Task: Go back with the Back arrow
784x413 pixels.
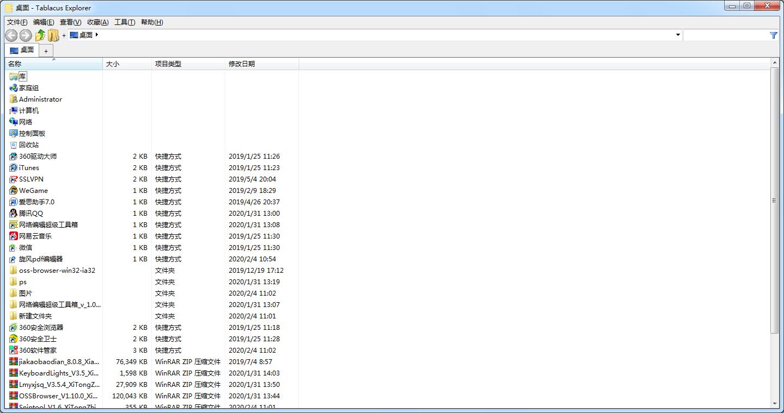Action: click(11, 35)
